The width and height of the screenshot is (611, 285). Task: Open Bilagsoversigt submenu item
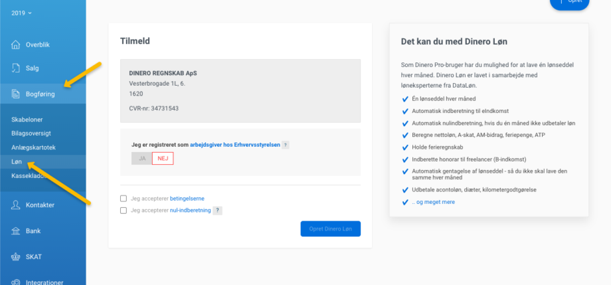(x=31, y=134)
